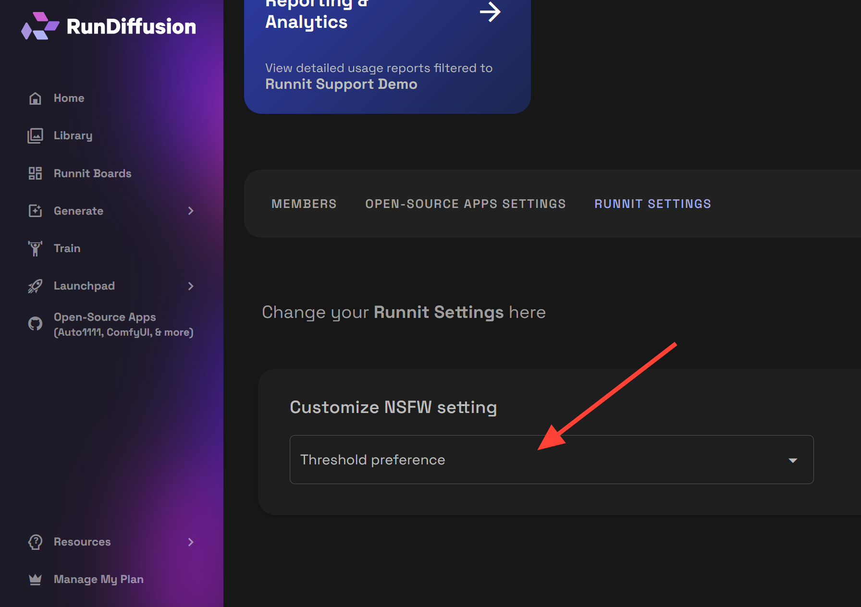Image resolution: width=861 pixels, height=607 pixels.
Task: Click the arrow on Reporting & Analytics card
Action: click(491, 12)
